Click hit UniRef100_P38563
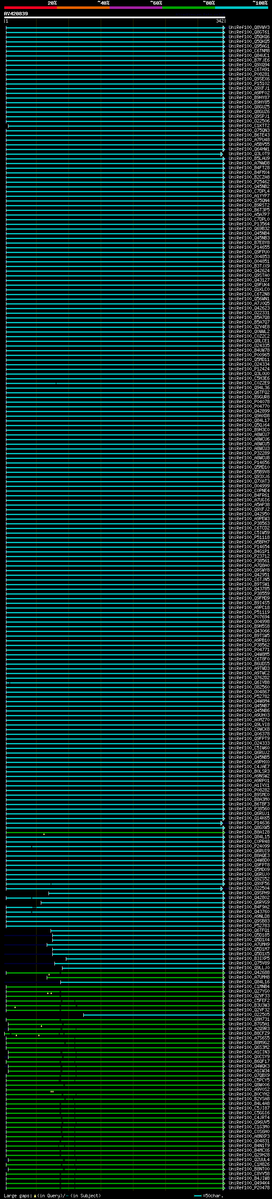The height and width of the screenshot is (1199, 272). click(x=249, y=523)
